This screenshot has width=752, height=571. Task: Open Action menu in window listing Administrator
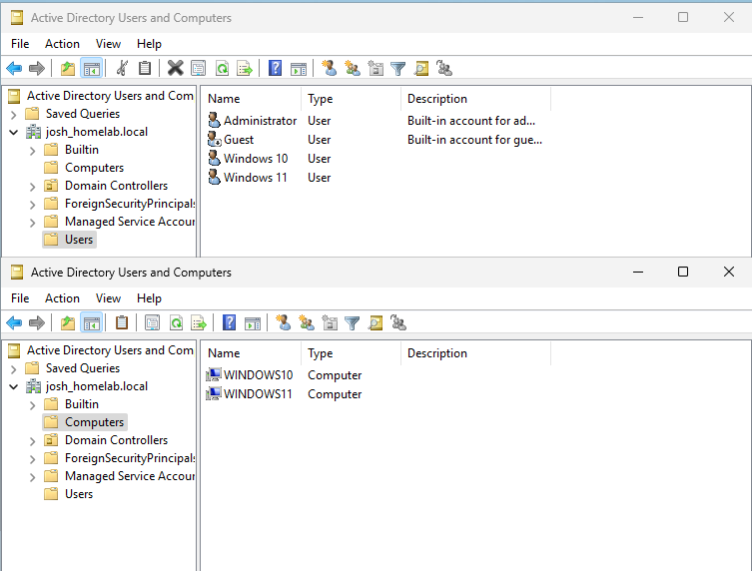(62, 44)
